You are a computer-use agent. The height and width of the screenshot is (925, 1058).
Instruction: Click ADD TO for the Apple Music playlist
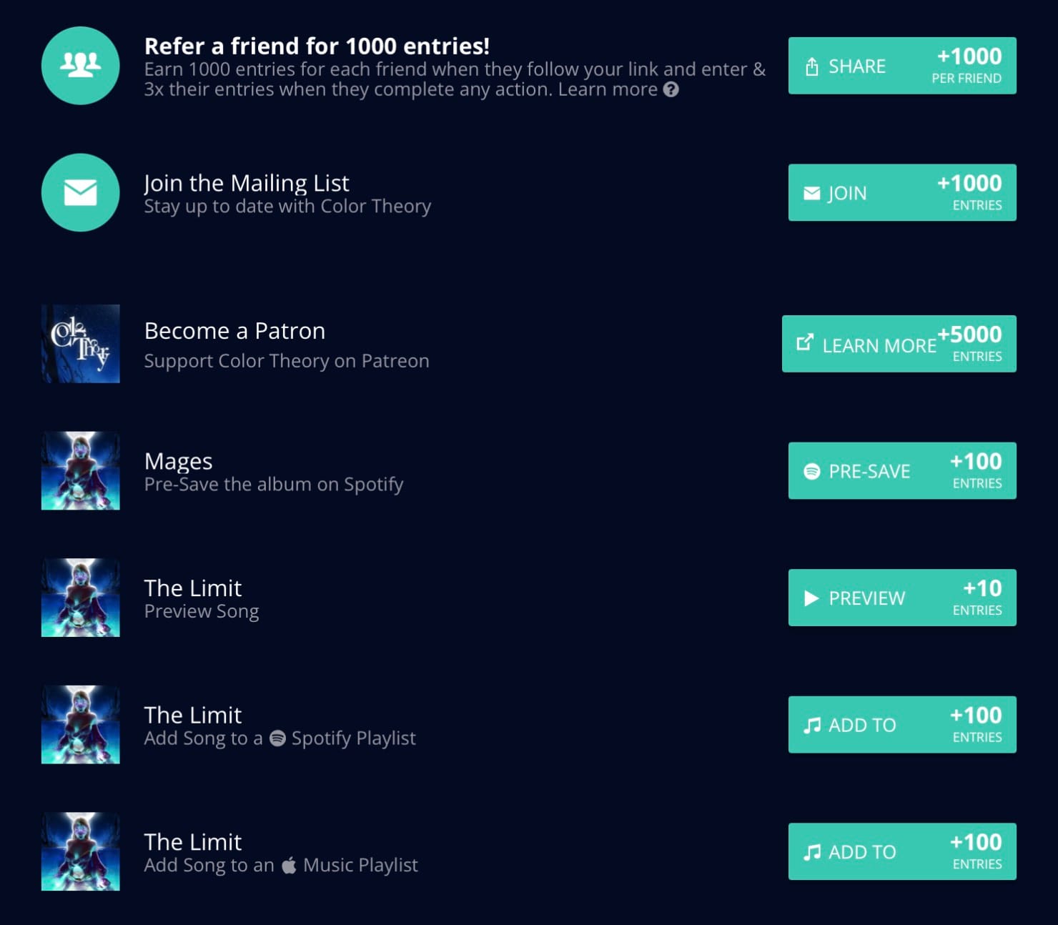(x=902, y=851)
